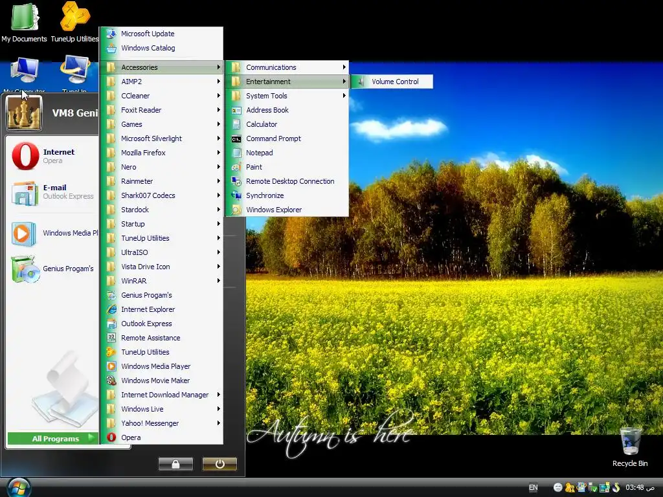Screen dimensions: 663x497
Task: Expand the System Tools submenu arrow
Action: [x=344, y=96]
